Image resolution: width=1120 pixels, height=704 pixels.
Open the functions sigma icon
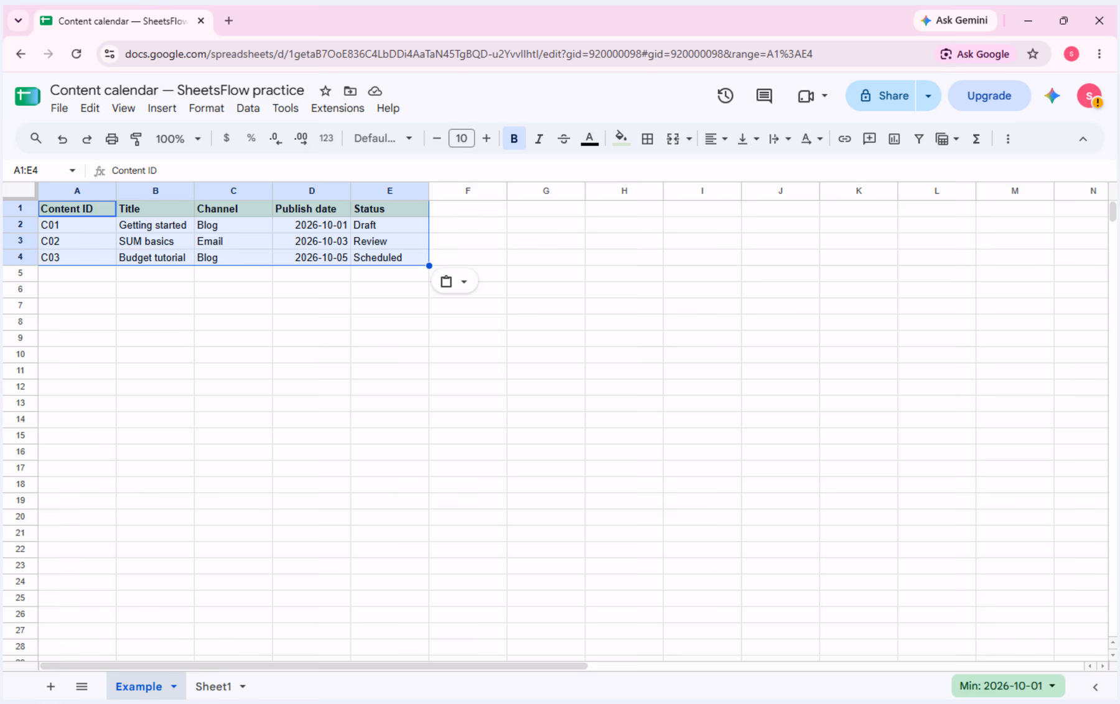coord(976,139)
